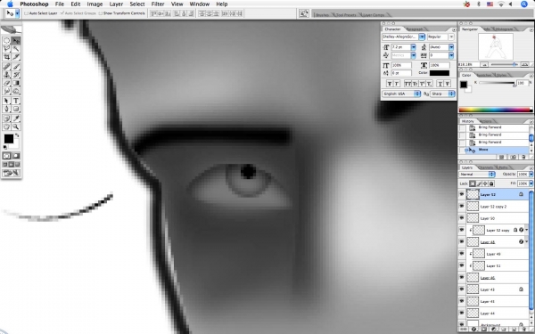Click Underline text style button
This screenshot has height=334, width=535.
[x=440, y=84]
